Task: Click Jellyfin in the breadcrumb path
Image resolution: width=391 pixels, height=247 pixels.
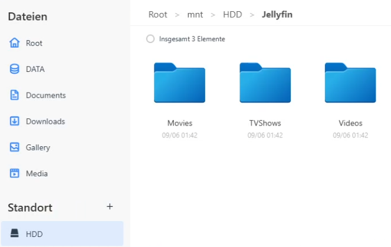Action: click(277, 15)
